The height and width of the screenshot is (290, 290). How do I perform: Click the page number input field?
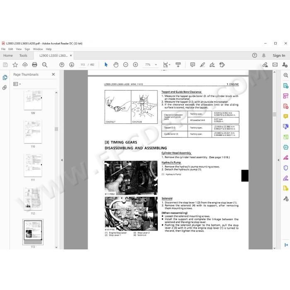pyautogui.click(x=82, y=65)
